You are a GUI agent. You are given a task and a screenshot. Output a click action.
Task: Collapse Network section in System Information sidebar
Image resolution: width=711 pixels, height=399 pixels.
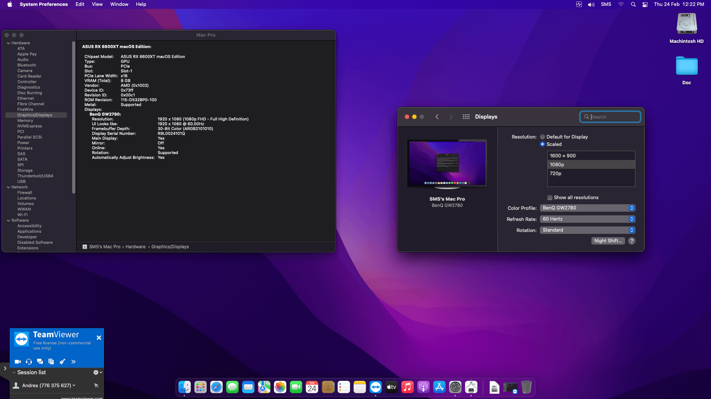pos(8,187)
